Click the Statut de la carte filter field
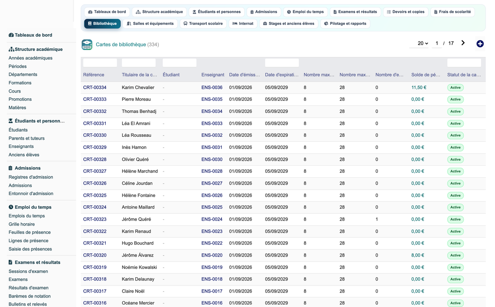The image size is (495, 307). coord(464,63)
